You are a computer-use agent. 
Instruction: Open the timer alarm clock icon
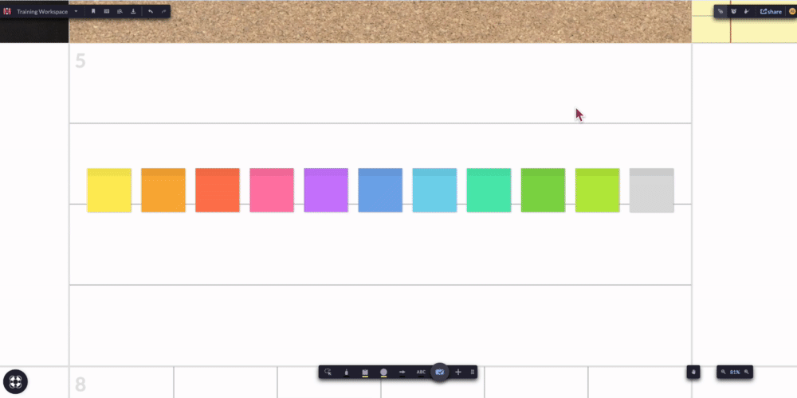(x=733, y=11)
